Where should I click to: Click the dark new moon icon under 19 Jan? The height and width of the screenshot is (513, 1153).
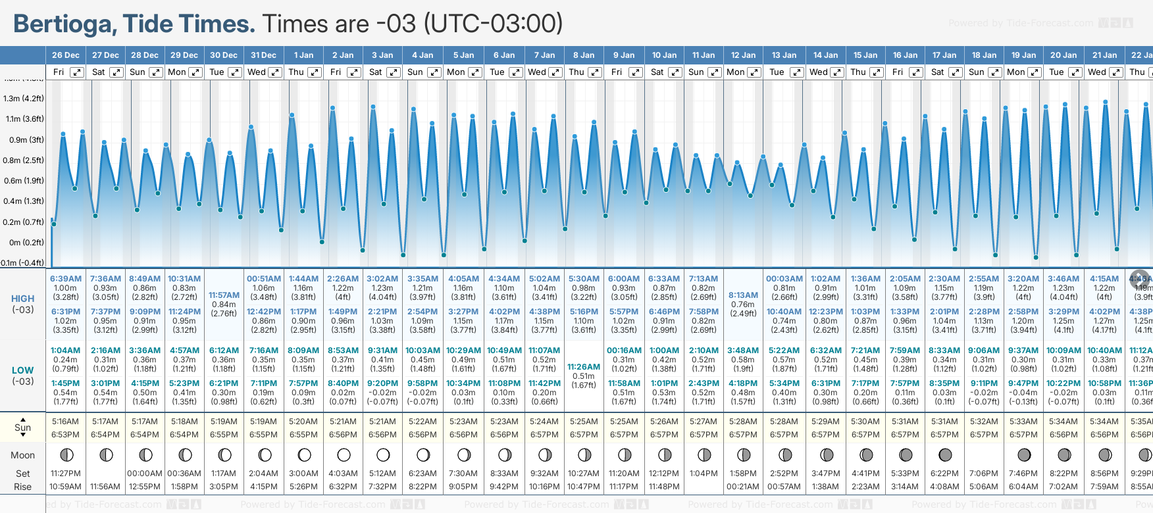[x=1024, y=454]
